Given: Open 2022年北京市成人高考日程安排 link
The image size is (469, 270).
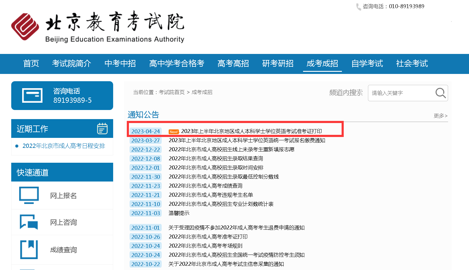Looking at the screenshot, I should tap(64, 146).
